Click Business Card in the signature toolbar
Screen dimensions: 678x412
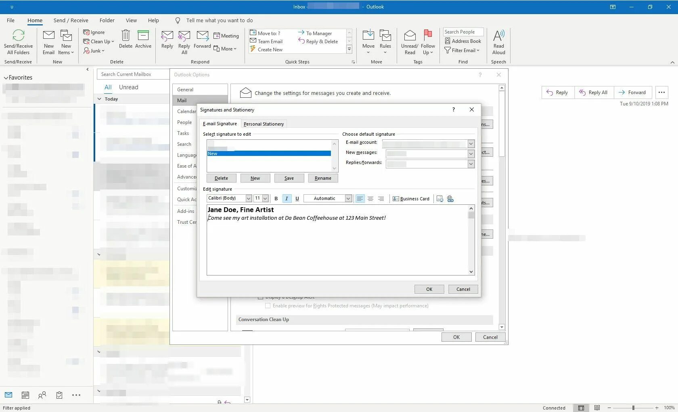click(x=411, y=199)
